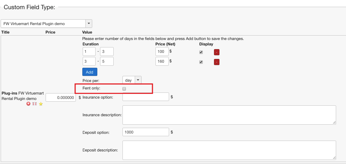Screen dimensions: 346x165
Task: Open the Price per day dropdown
Action: coord(132,80)
